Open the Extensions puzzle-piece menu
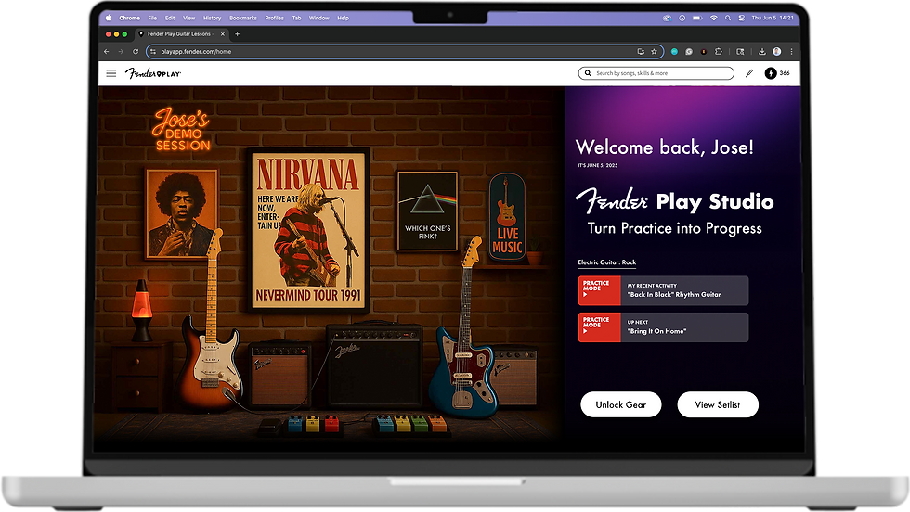910x512 pixels. 719,52
